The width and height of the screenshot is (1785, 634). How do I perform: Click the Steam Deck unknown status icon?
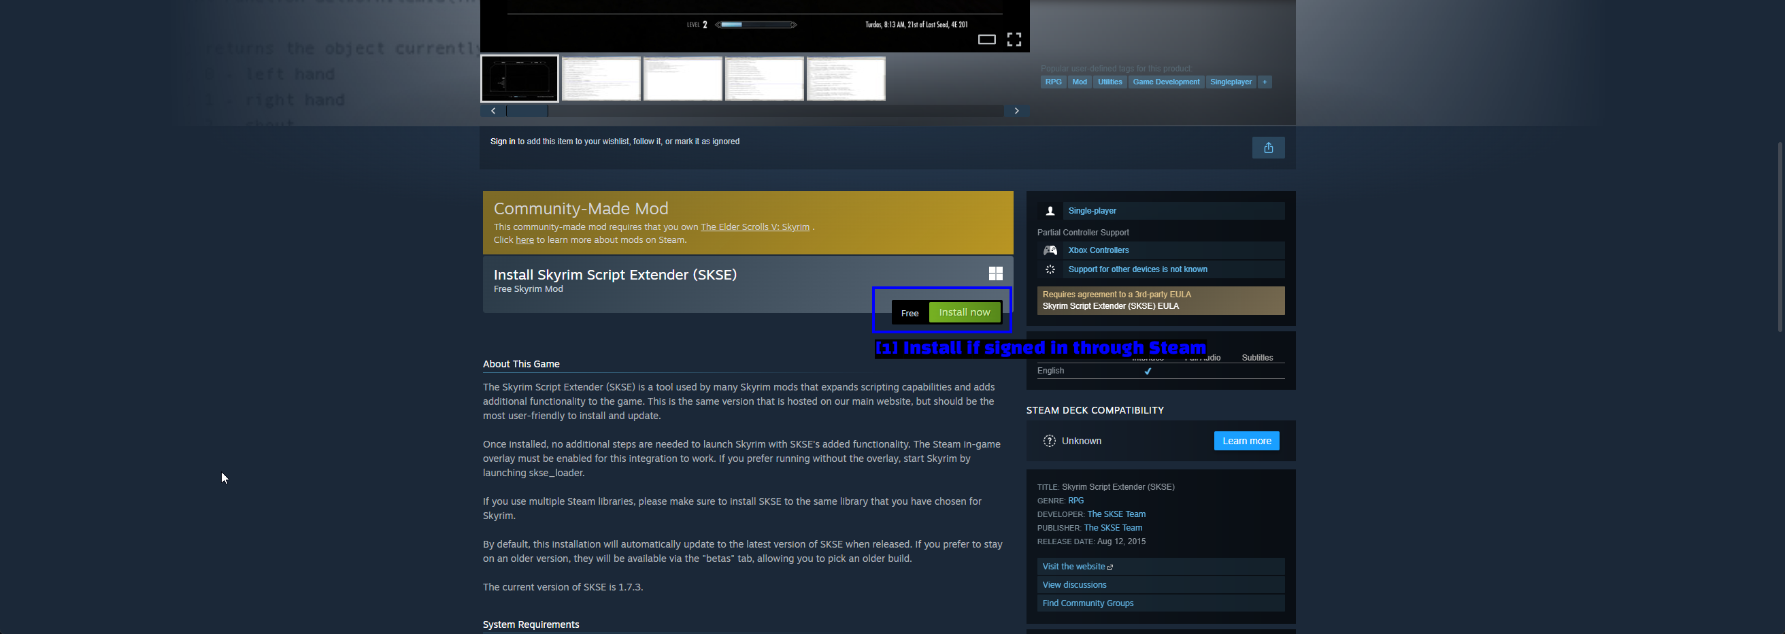(1049, 441)
